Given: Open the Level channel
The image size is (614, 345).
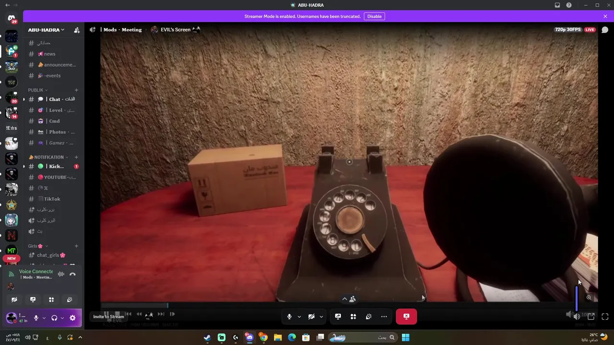Looking at the screenshot, I should (53, 110).
